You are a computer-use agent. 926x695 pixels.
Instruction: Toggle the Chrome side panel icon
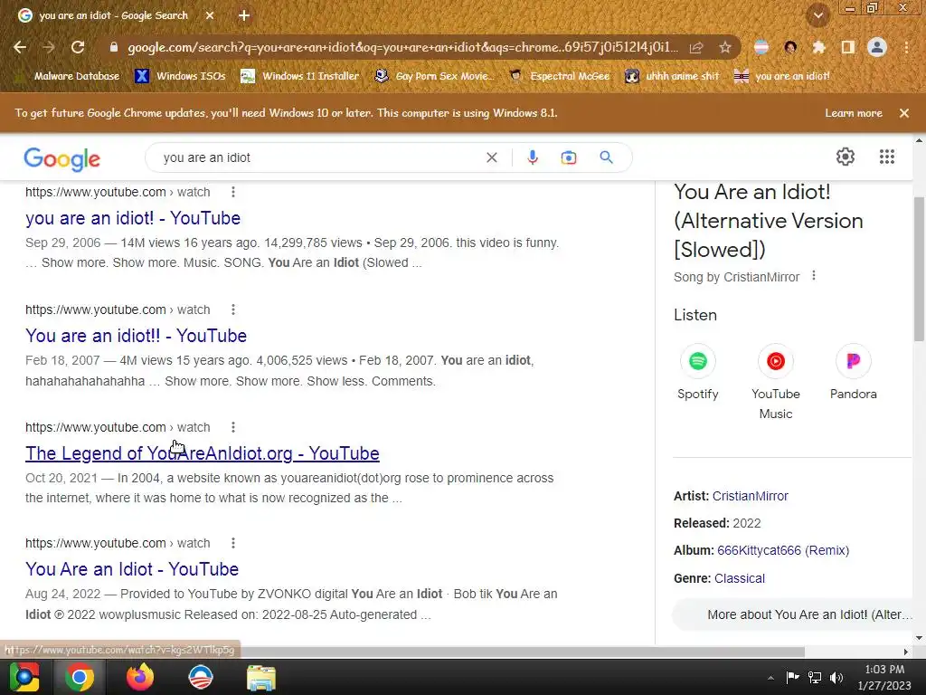[847, 47]
